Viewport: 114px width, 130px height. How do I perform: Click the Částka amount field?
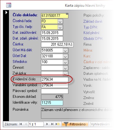(x=57, y=44)
